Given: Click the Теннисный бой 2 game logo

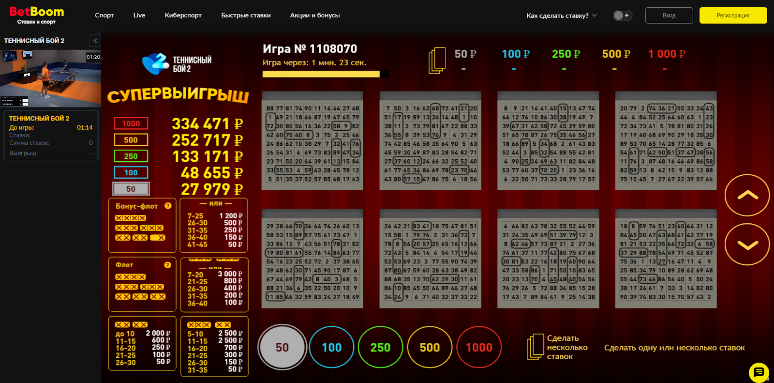Looking at the screenshot, I should [x=177, y=64].
